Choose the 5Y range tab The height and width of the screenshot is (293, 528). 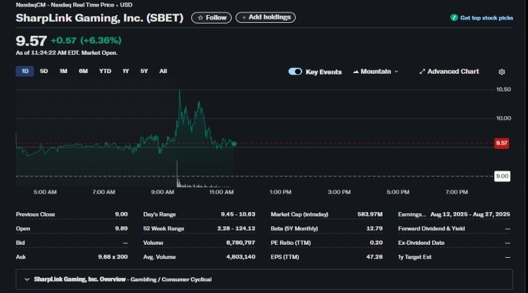click(144, 71)
